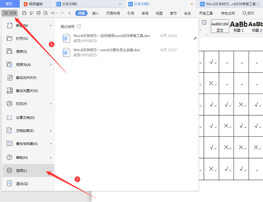Click the 查找 search button
The height and width of the screenshot is (202, 263).
248,13
